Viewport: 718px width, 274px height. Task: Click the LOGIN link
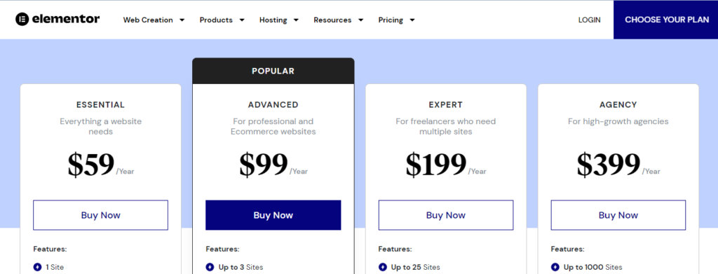589,20
